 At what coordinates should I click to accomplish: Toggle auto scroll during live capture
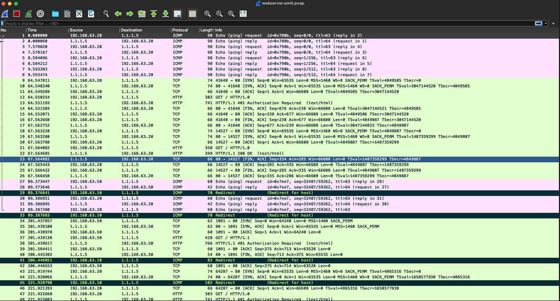177,14
